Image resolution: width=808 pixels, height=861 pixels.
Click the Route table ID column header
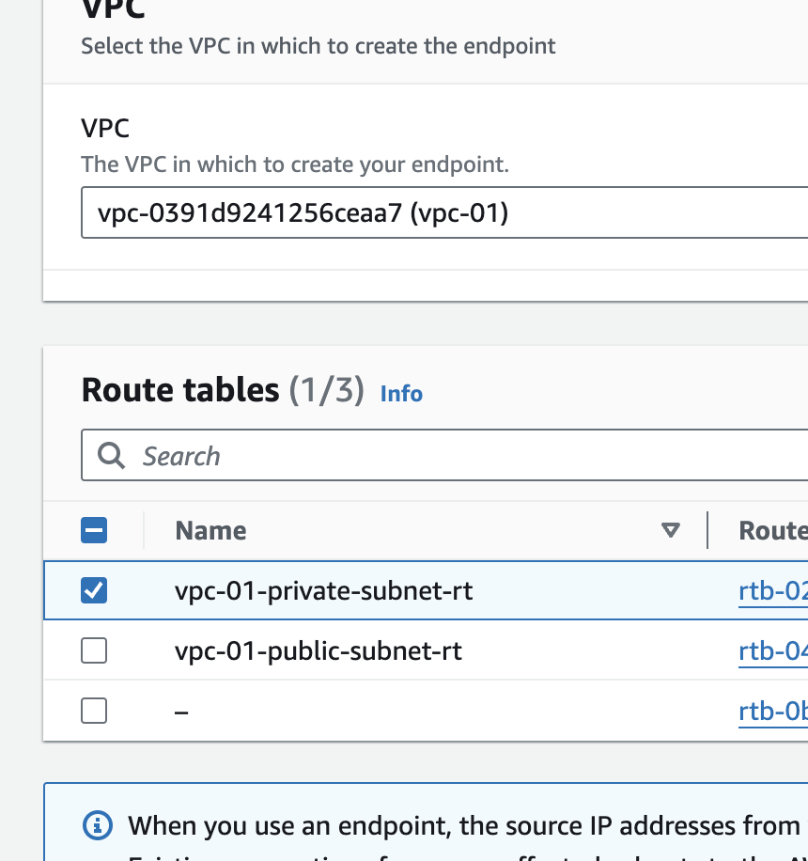tap(772, 531)
